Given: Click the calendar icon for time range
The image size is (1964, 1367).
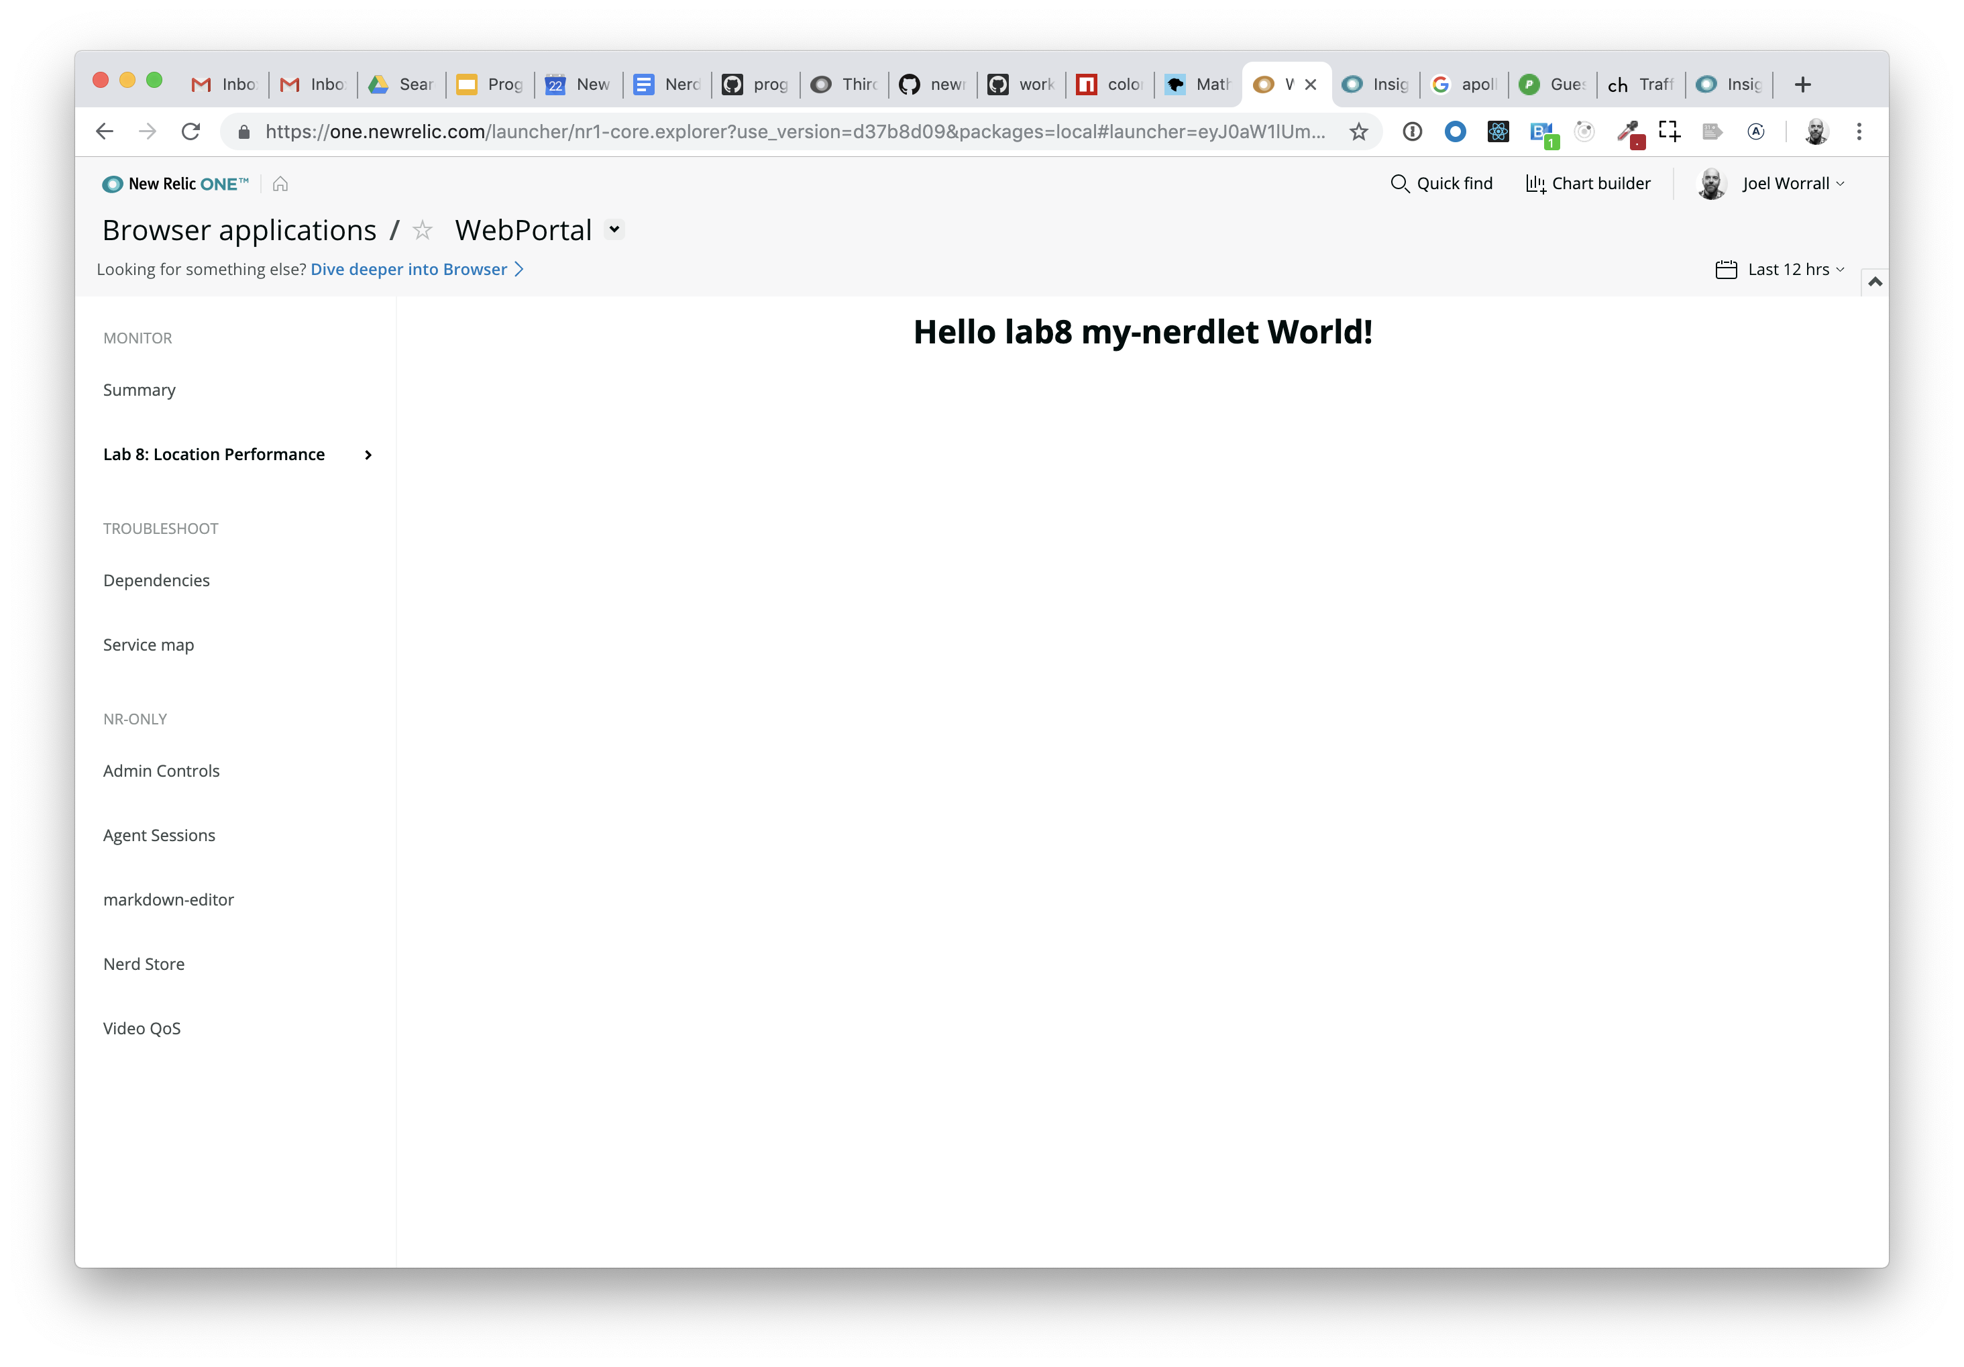Looking at the screenshot, I should 1725,270.
